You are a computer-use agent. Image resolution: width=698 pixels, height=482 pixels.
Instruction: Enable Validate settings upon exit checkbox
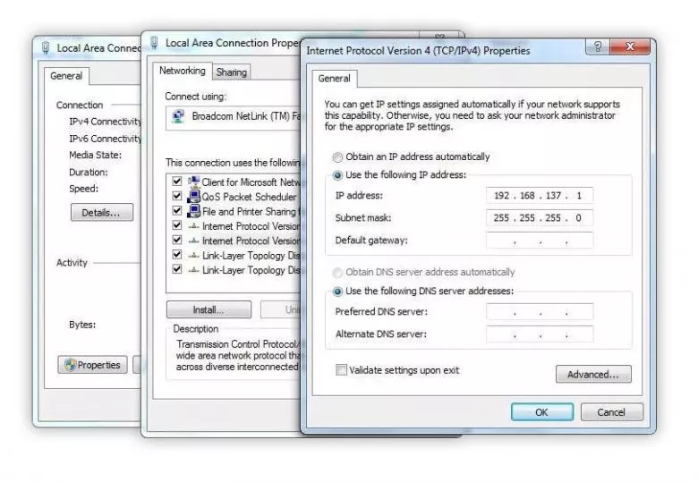tap(341, 370)
